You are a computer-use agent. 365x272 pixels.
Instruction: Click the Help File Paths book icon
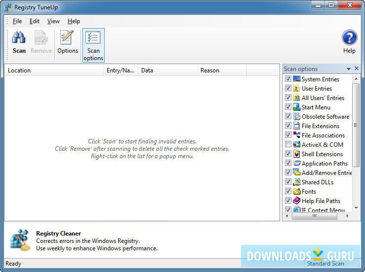coord(296,201)
